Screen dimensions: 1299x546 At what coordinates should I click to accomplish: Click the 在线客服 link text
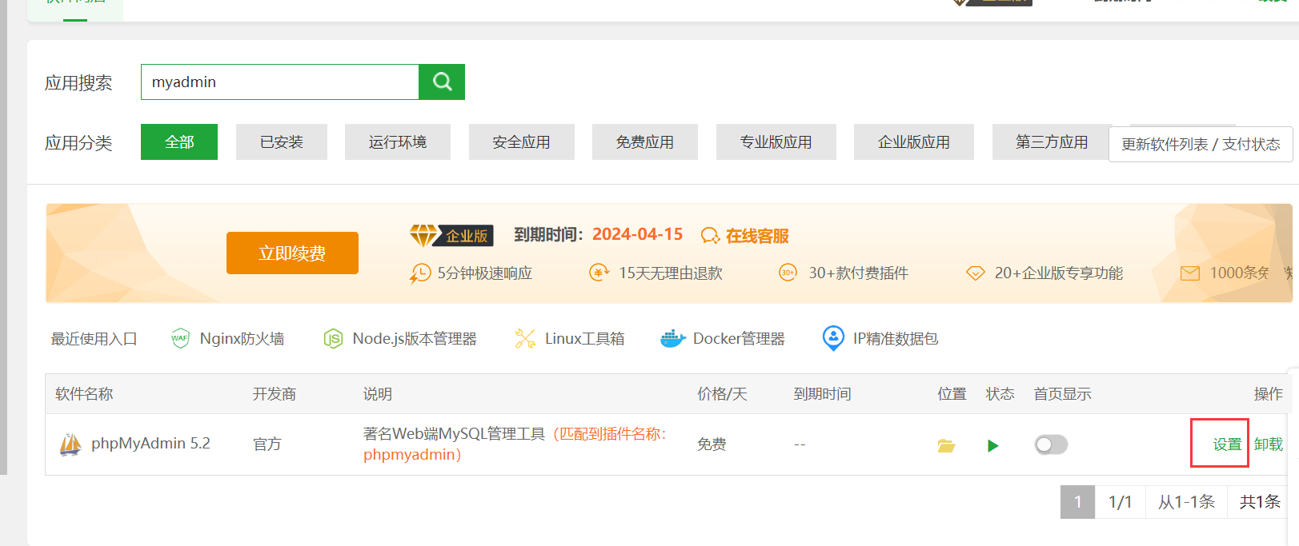pyautogui.click(x=757, y=236)
